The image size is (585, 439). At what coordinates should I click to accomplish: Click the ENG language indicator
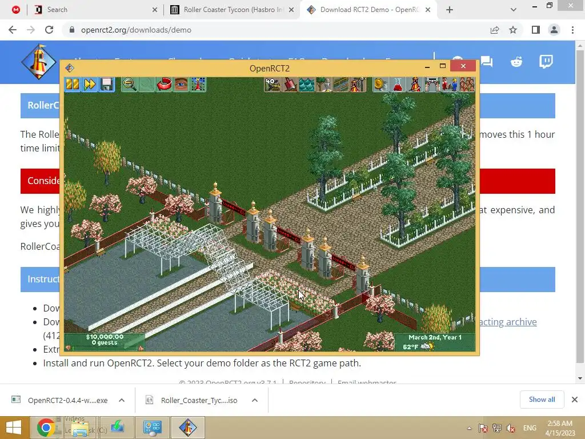[530, 428]
